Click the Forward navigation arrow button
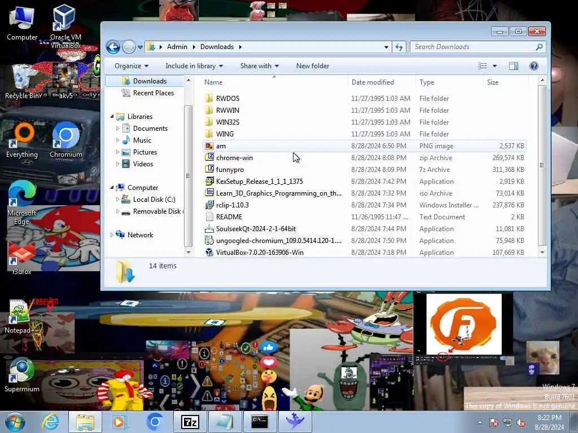578x433 pixels. pyautogui.click(x=129, y=47)
